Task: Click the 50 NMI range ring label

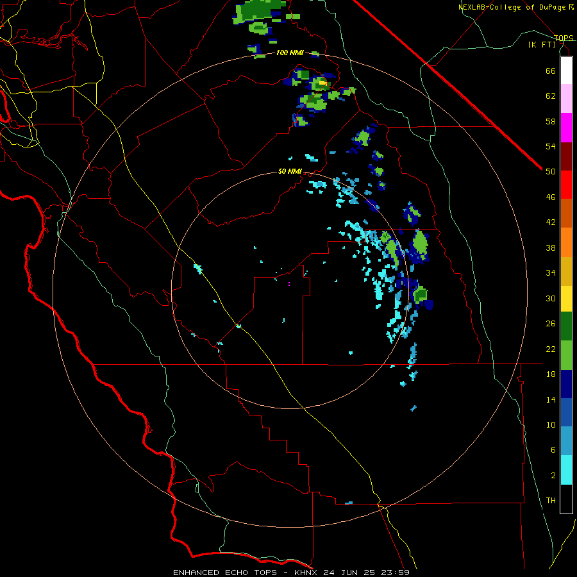Action: coord(290,171)
